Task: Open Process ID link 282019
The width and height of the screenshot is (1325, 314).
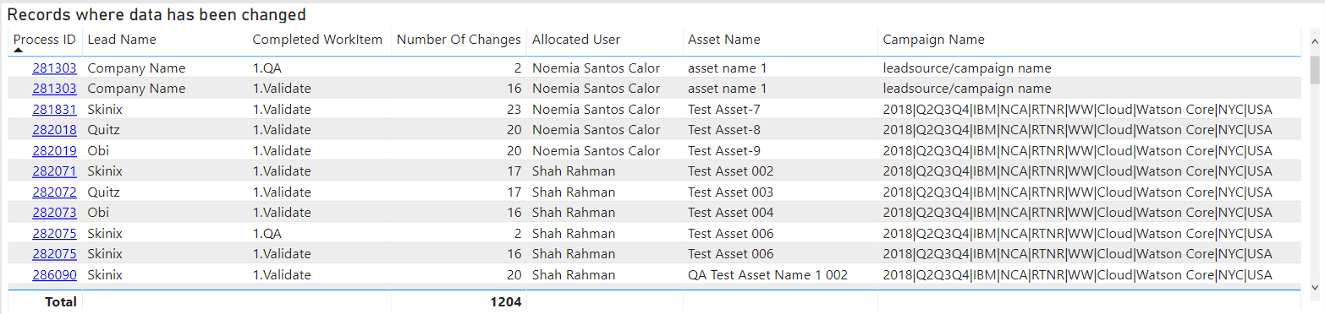Action: pyautogui.click(x=54, y=150)
